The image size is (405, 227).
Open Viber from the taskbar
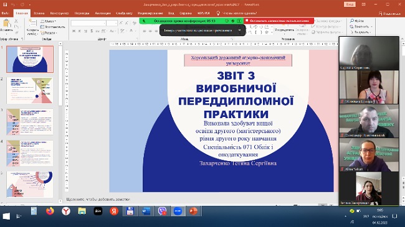(x=162, y=211)
